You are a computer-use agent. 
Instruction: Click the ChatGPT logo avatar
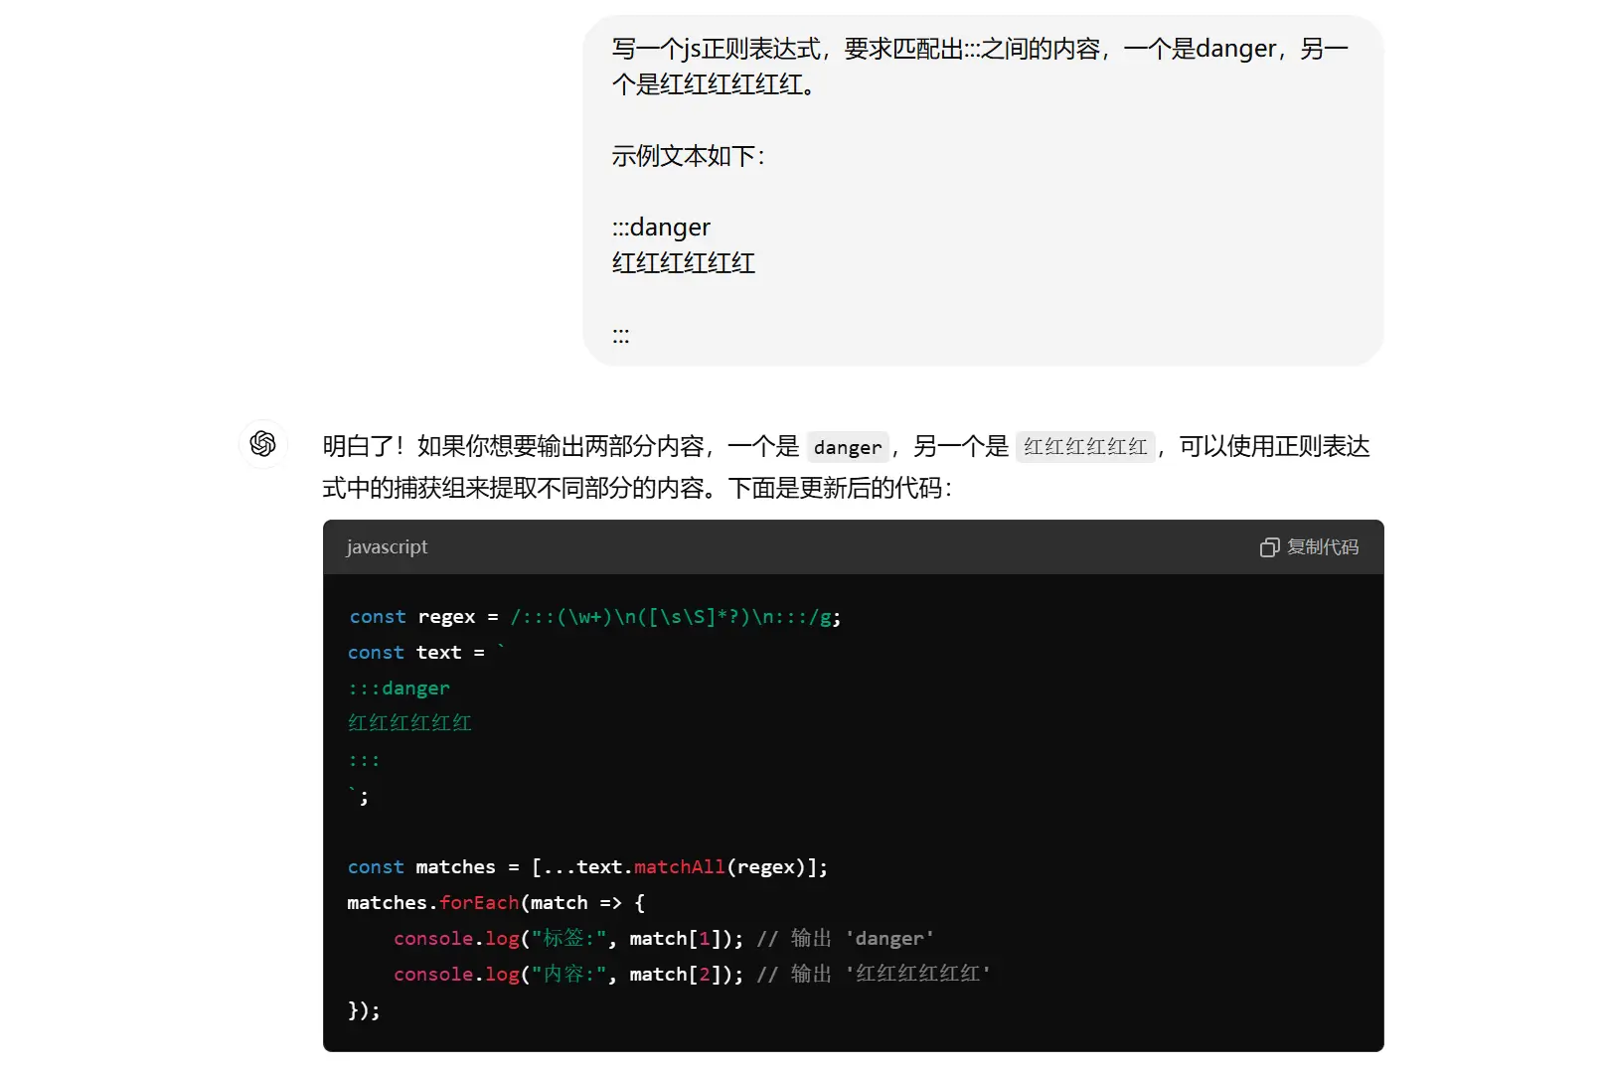point(263,443)
